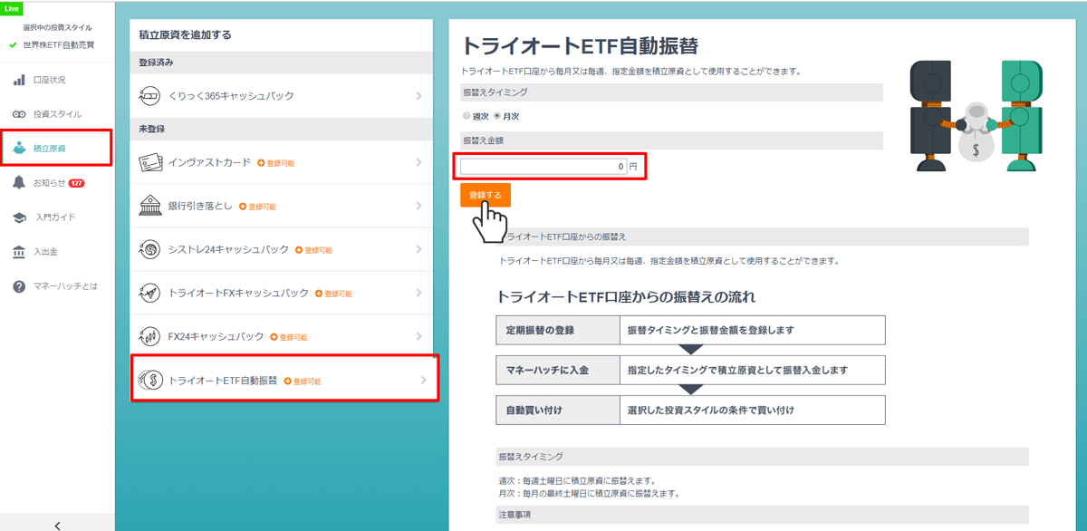
Task: Click 登録可能 next to インヴァストカード
Action: point(276,163)
